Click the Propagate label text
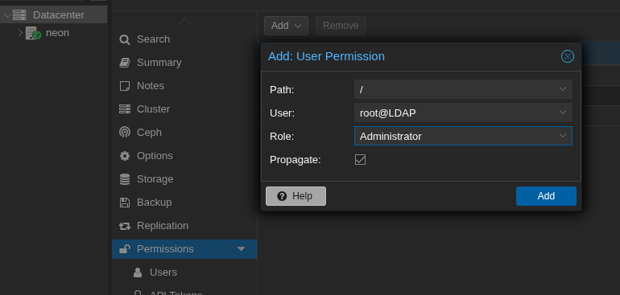This screenshot has height=295, width=620. point(295,160)
